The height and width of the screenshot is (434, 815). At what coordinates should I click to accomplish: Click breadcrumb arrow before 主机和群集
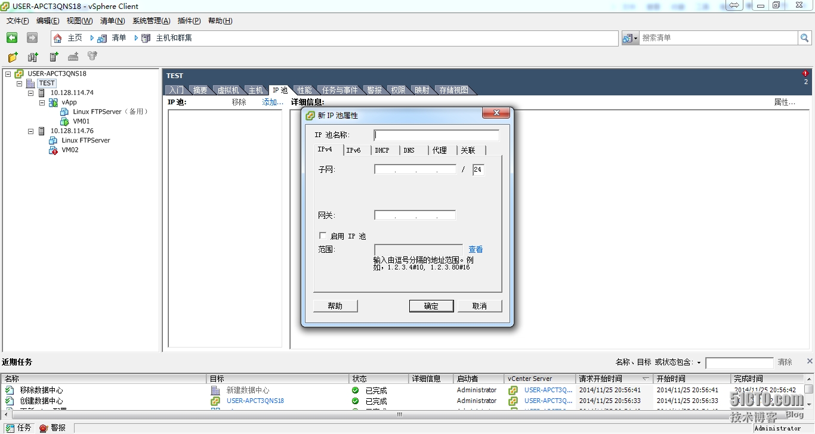pyautogui.click(x=136, y=38)
